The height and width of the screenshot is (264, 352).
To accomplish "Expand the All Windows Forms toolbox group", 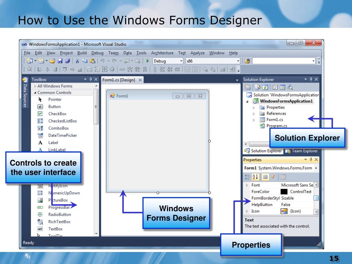I will coord(35,86).
